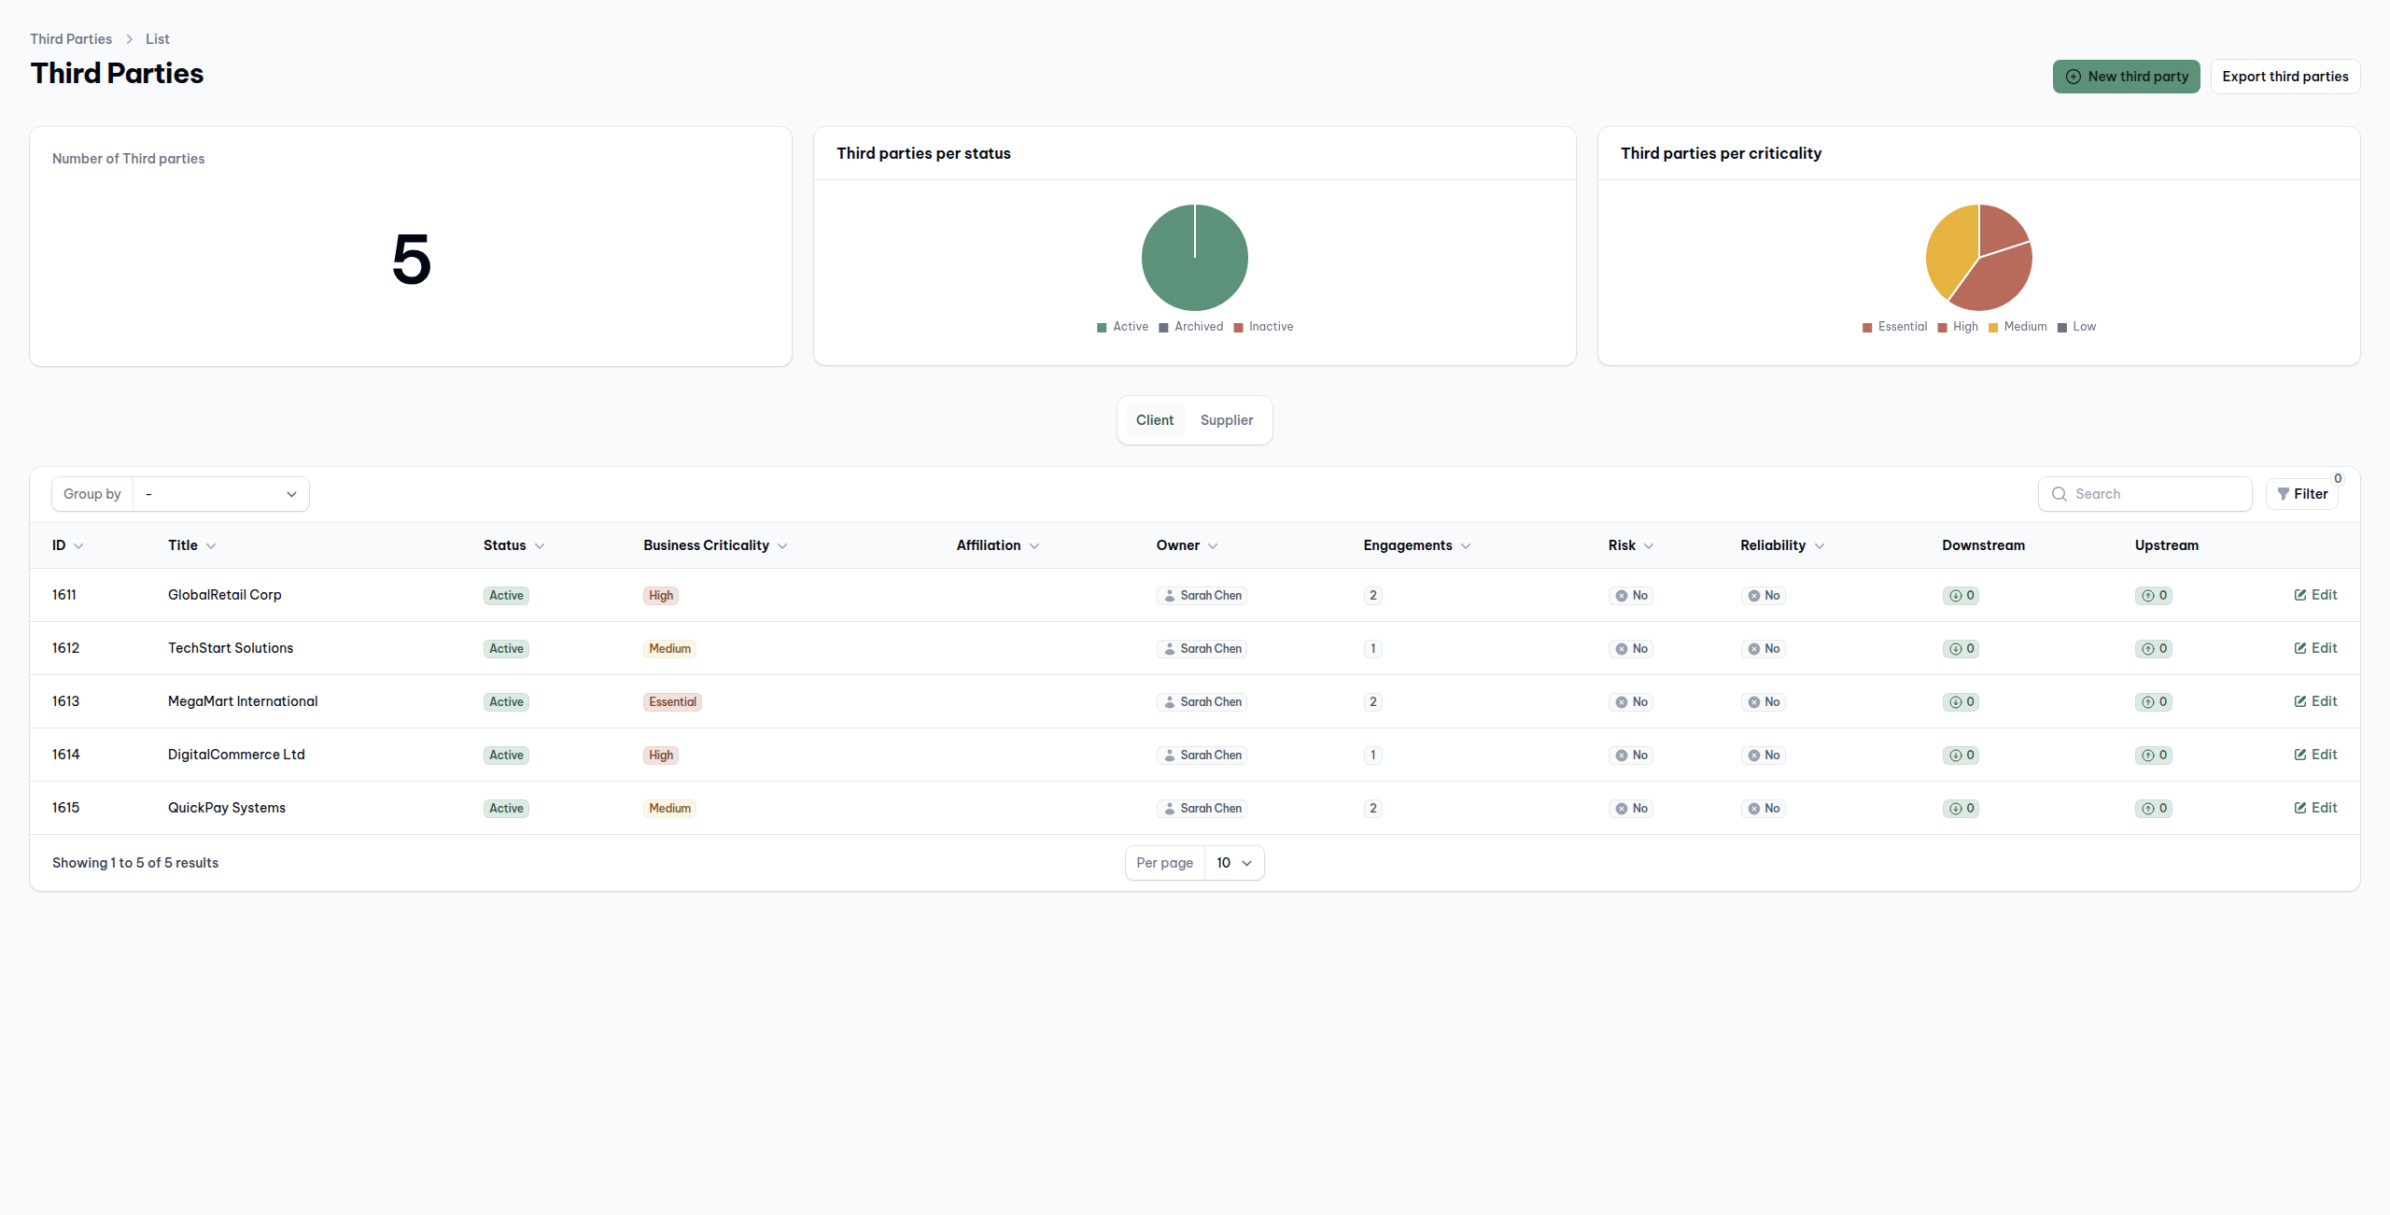Click the Export third parties button
2390x1215 pixels.
[x=2285, y=77]
